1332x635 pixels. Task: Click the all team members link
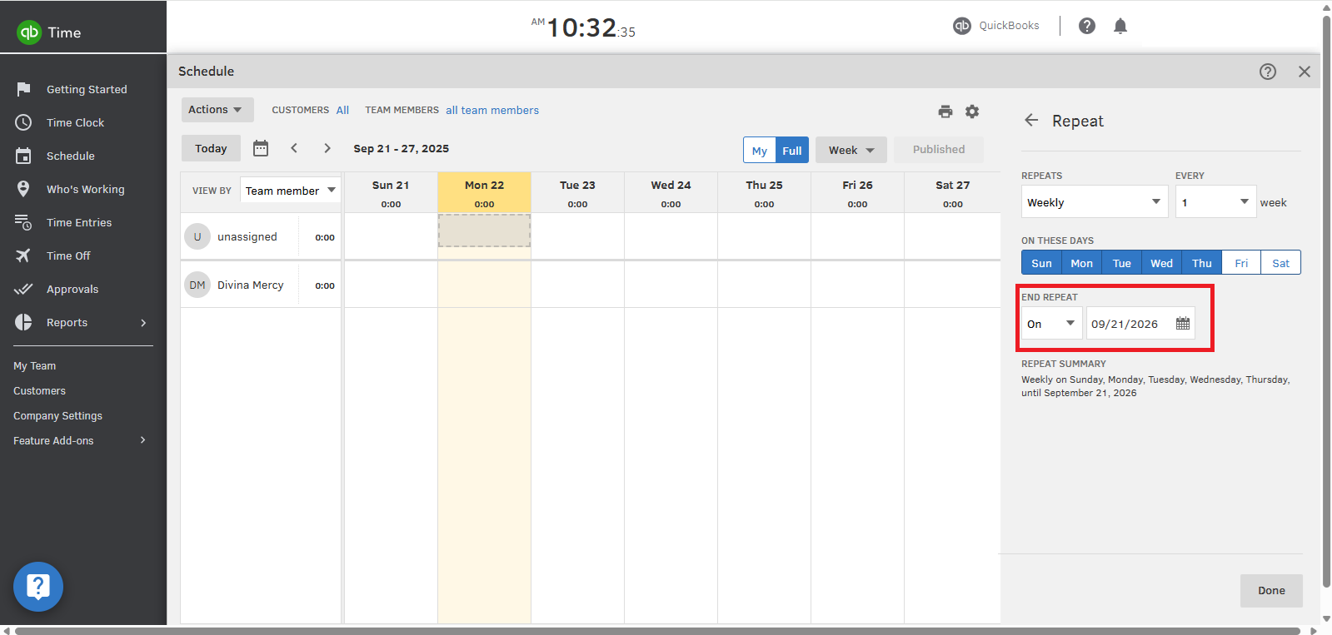click(491, 110)
